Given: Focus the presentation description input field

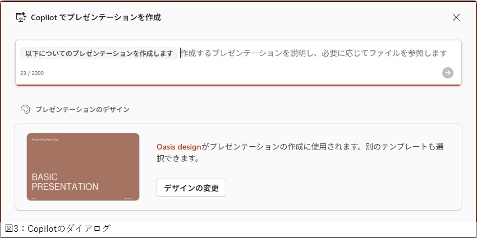Looking at the screenshot, I should coord(314,53).
